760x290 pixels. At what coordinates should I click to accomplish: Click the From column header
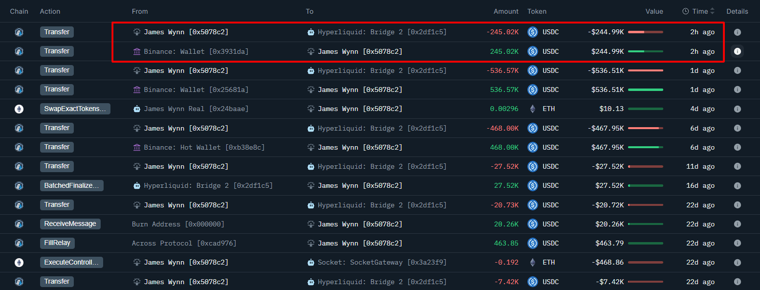[140, 11]
